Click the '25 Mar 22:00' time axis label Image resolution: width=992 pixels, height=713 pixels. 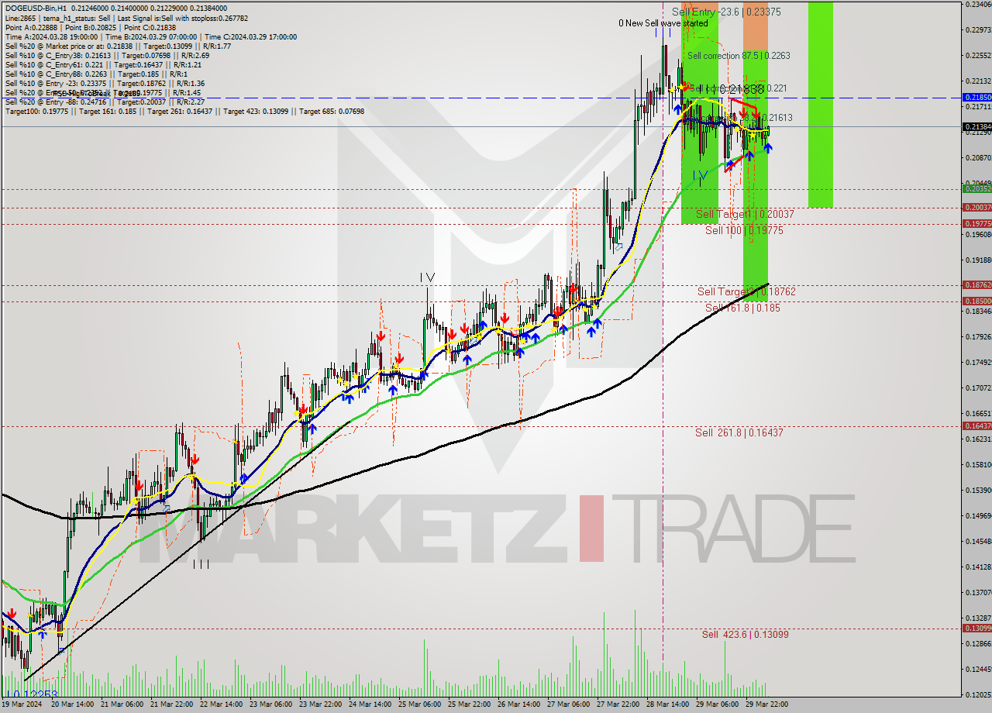coord(470,704)
